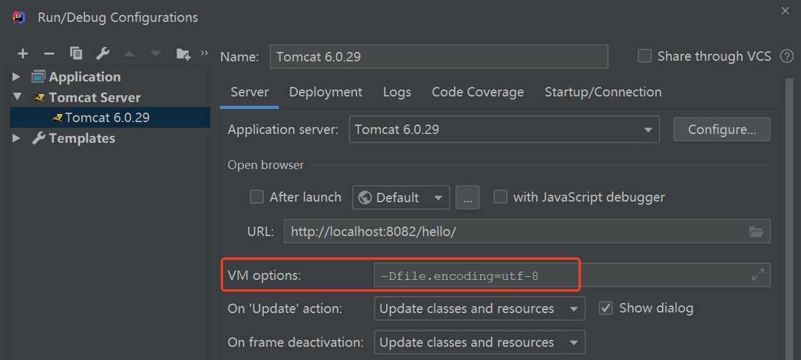Screen dimensions: 801x360
Task: Open the URL field's folder browse icon
Action: click(757, 232)
